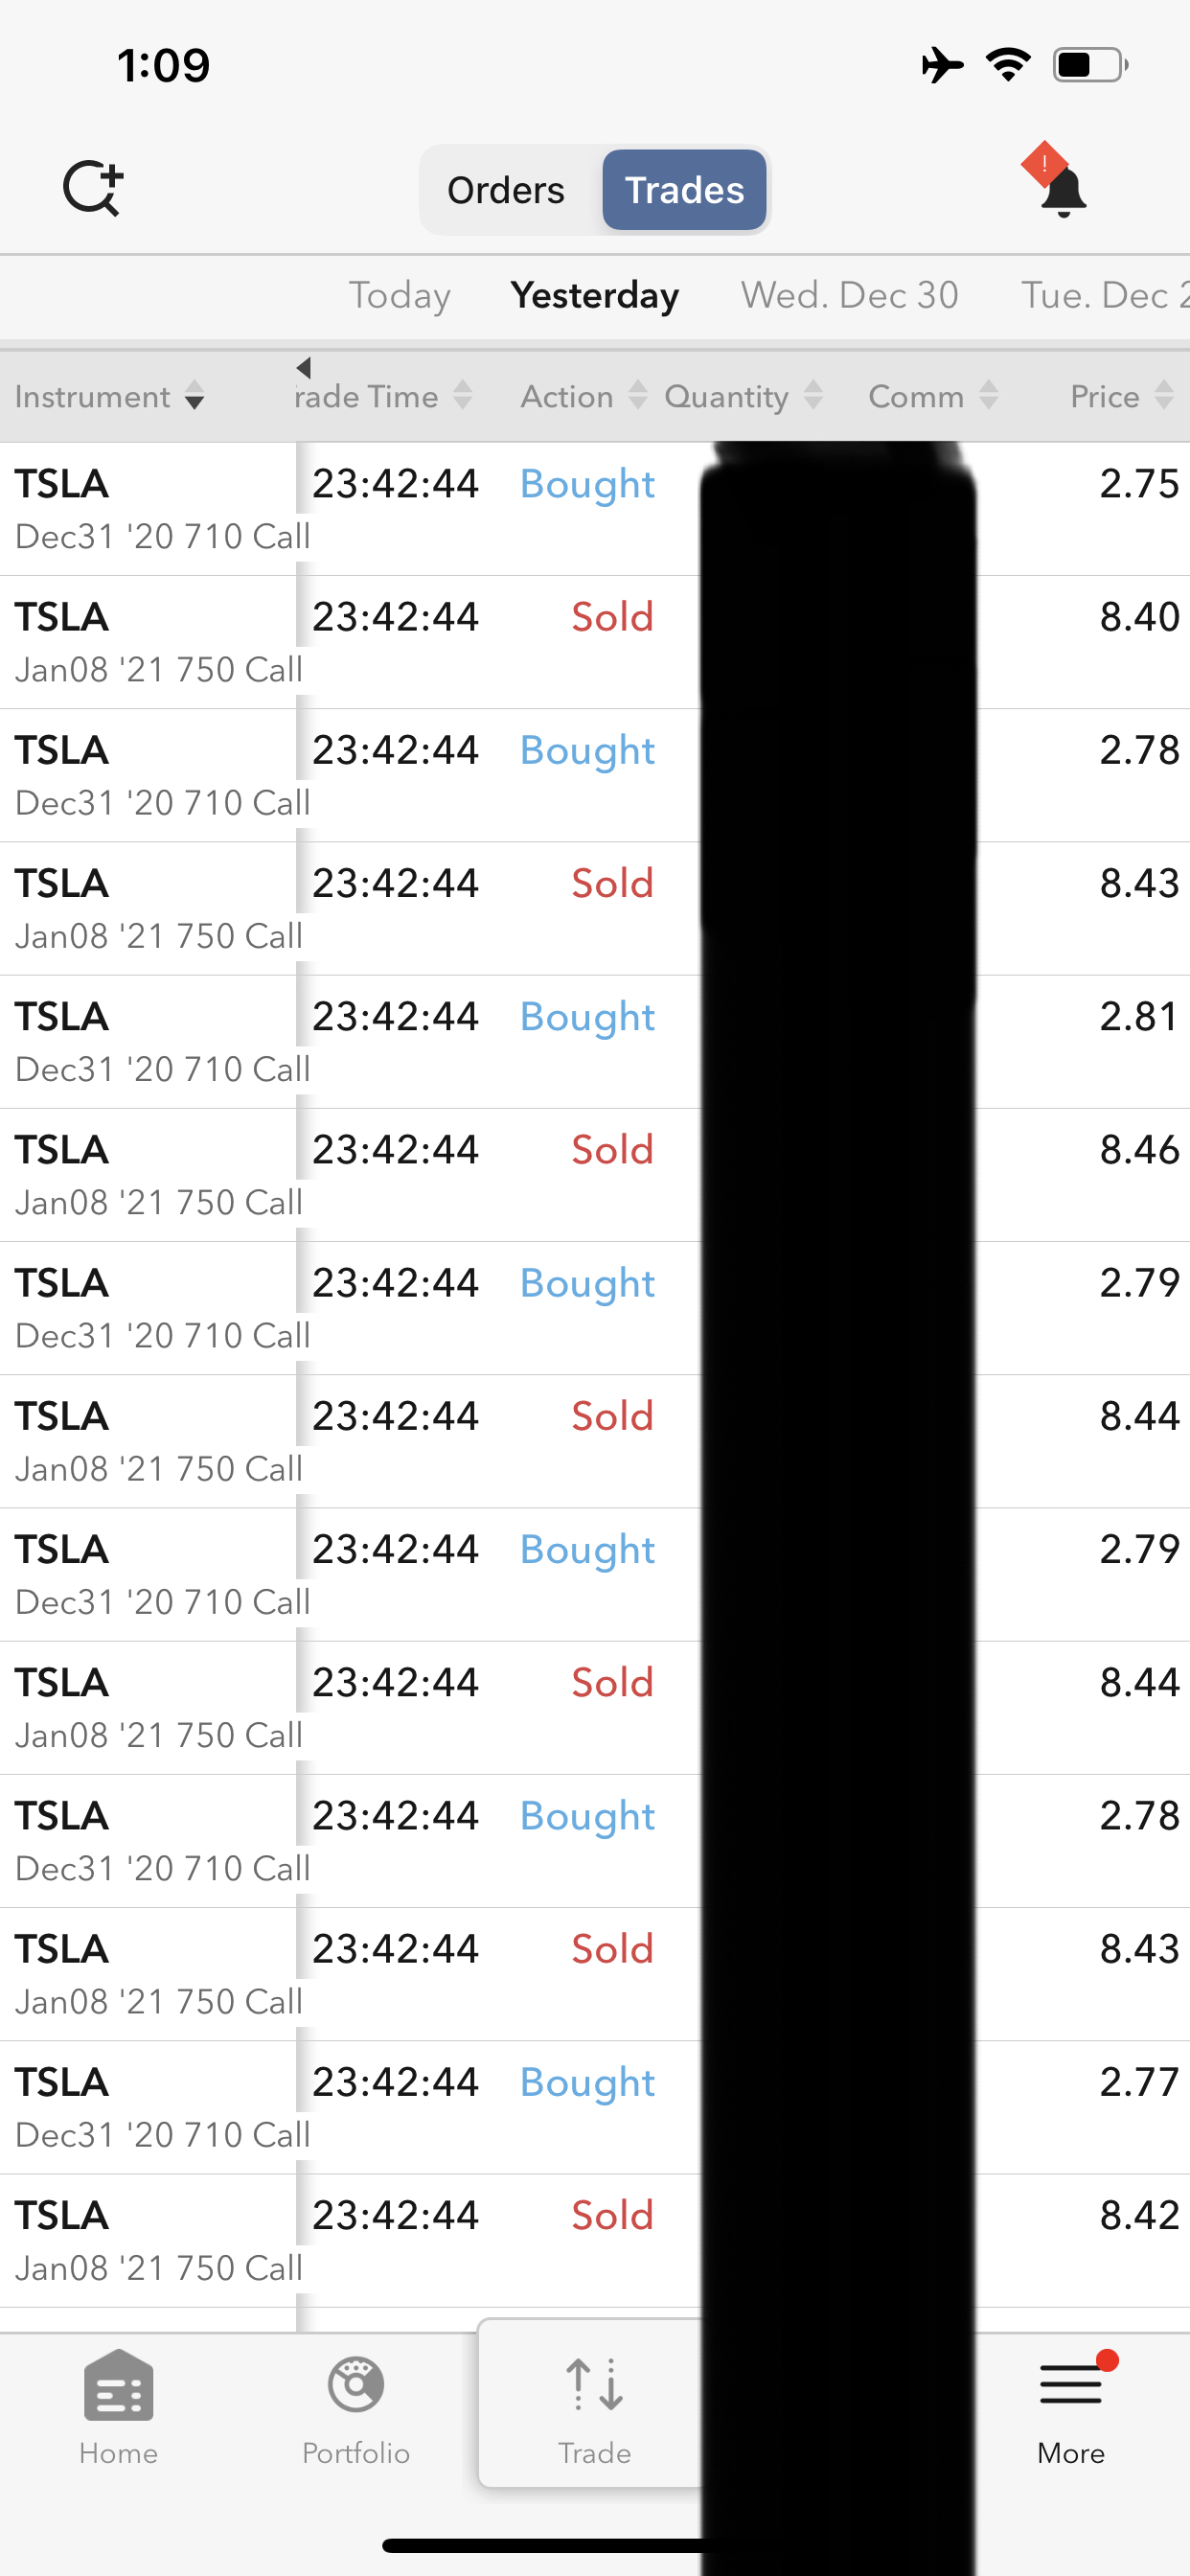Select the Today date tab
The height and width of the screenshot is (2576, 1190).
tap(399, 296)
